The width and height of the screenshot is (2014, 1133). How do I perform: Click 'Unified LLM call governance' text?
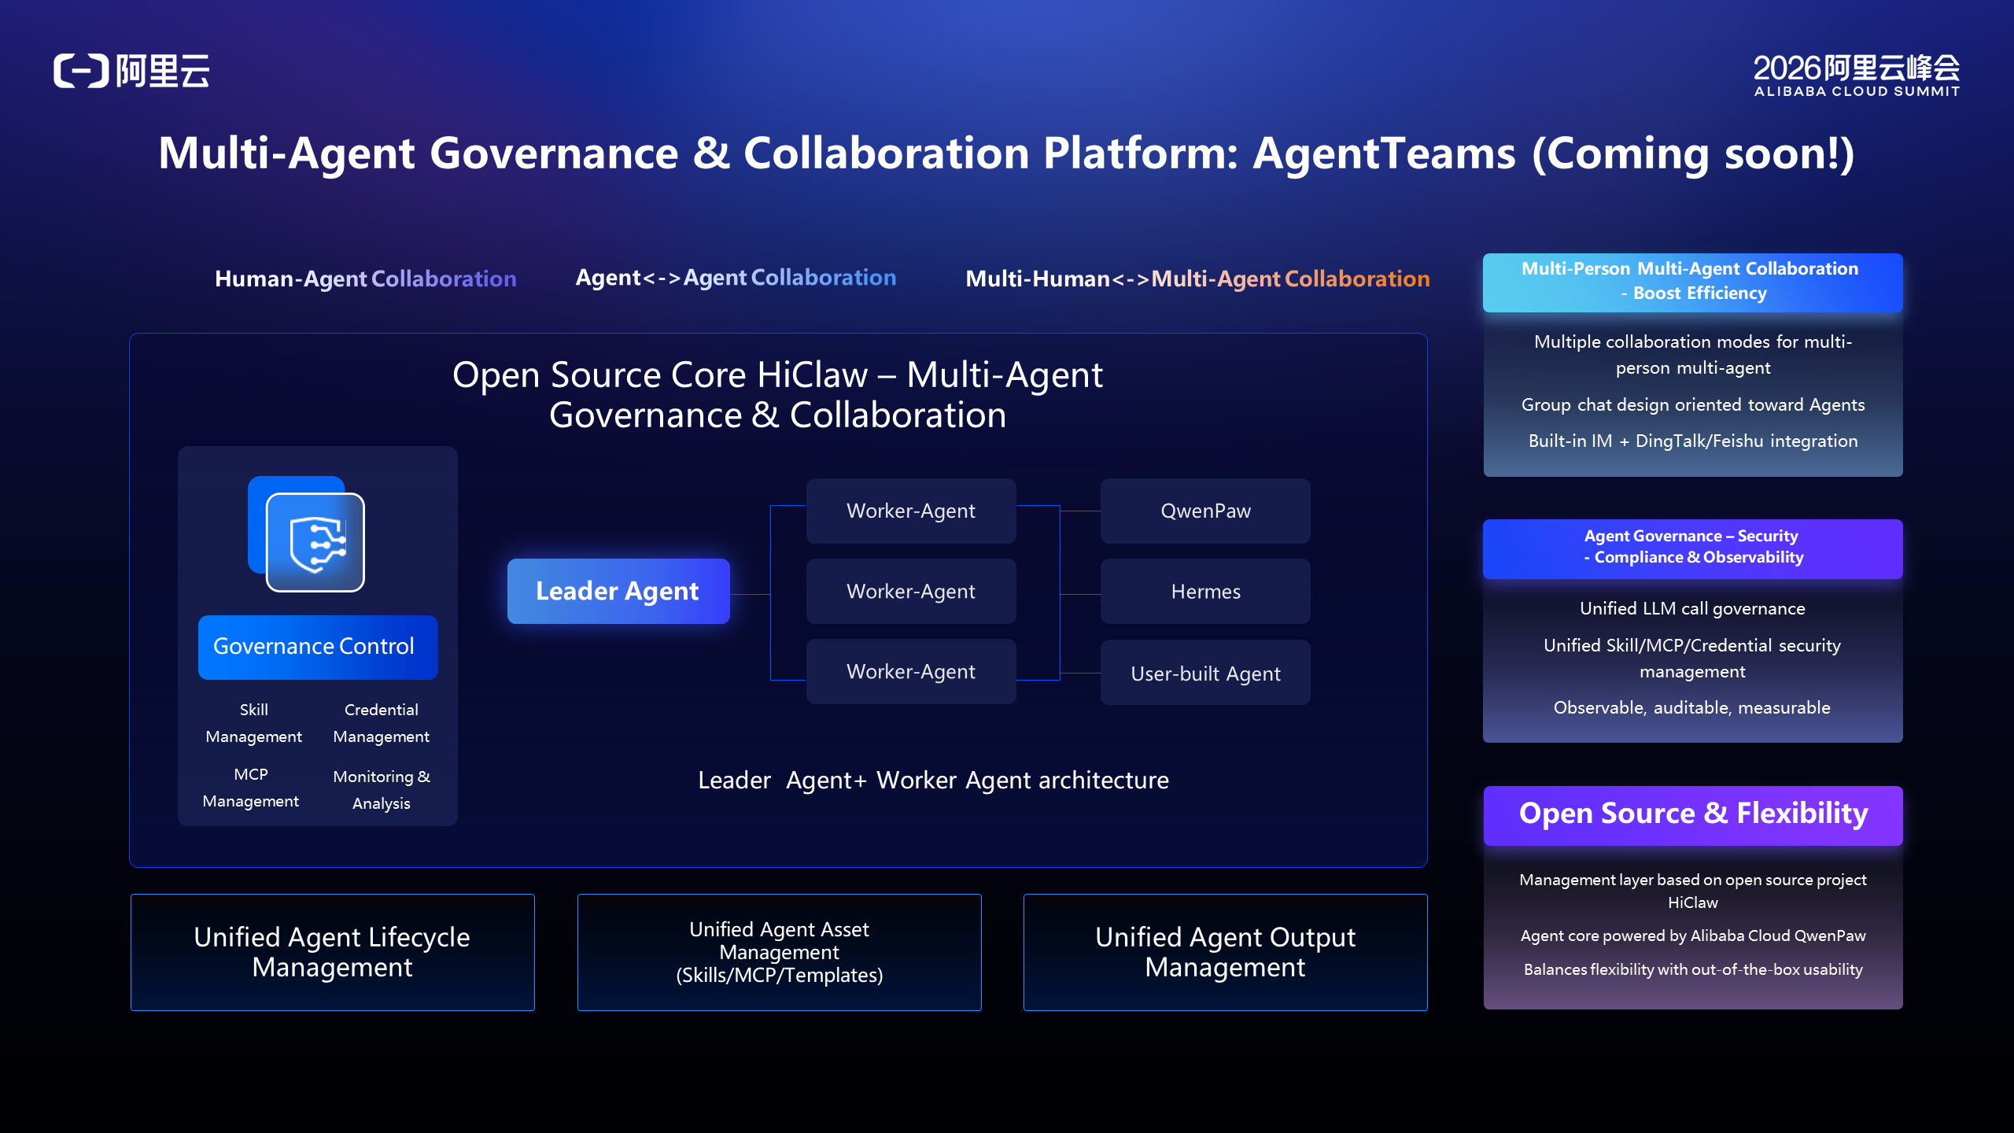click(1693, 608)
